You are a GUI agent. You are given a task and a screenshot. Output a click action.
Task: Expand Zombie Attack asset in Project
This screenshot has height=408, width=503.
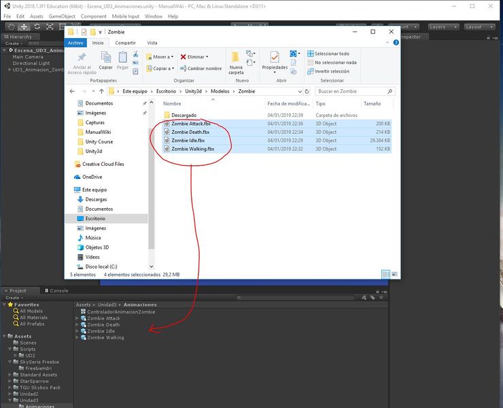point(77,318)
